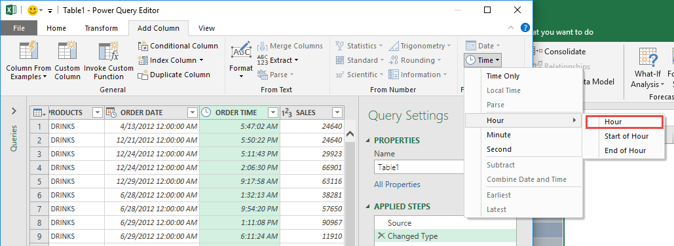
Task: Click the scroll up arrow of the table
Action: (x=350, y=134)
